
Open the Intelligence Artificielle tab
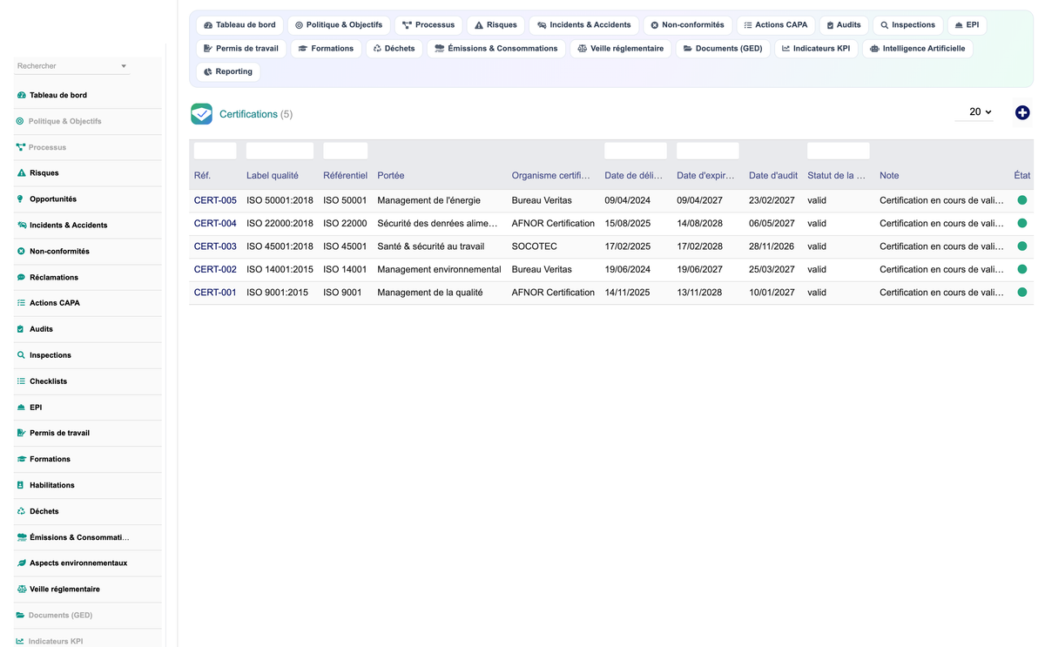click(x=917, y=49)
